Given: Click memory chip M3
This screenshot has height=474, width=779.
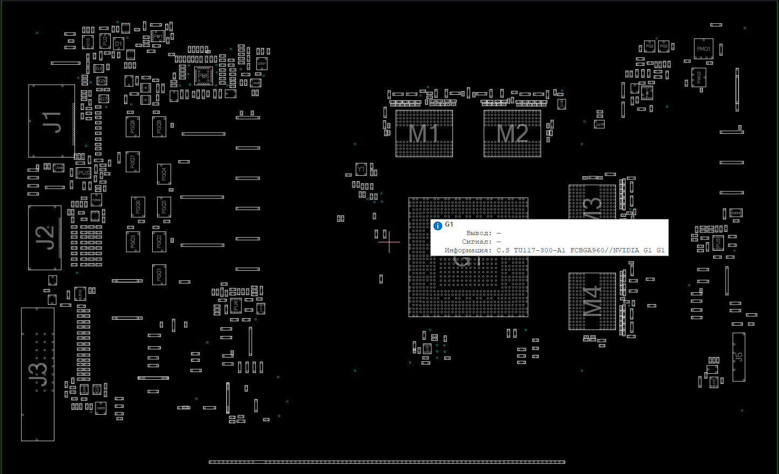Looking at the screenshot, I should coord(592,202).
